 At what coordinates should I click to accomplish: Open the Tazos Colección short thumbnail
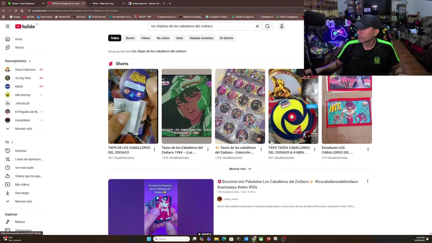point(240,106)
